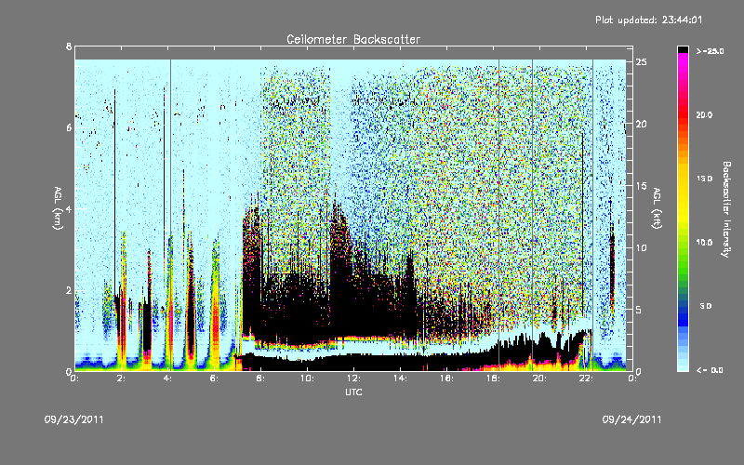The image size is (744, 465).
Task: Click the blue colorbar region near 5.0
Action: (683, 306)
